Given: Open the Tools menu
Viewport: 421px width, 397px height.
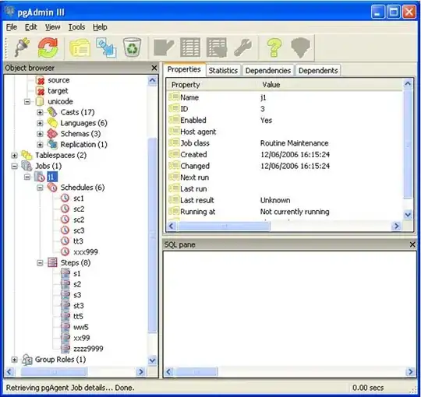Looking at the screenshot, I should (76, 27).
